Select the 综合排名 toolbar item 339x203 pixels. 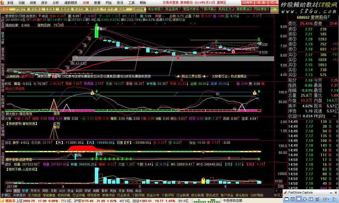point(36,9)
